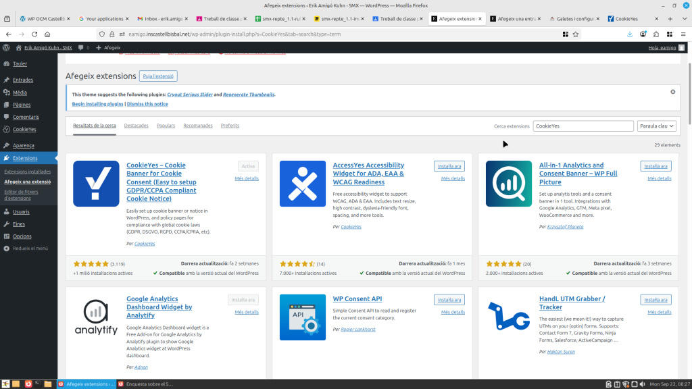692x389 pixels.
Task: Dismiss the theme notice with X icon
Action: click(672, 92)
